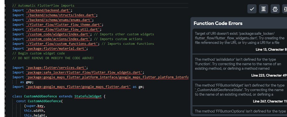Click 'StatefulWidget' in the class declaration
Screen dimensions: 287x117
click(88, 96)
